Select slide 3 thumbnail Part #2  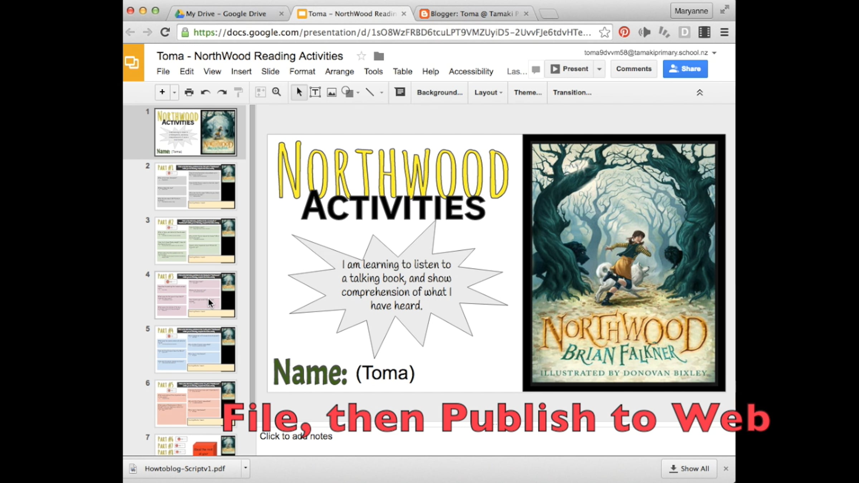(x=195, y=240)
